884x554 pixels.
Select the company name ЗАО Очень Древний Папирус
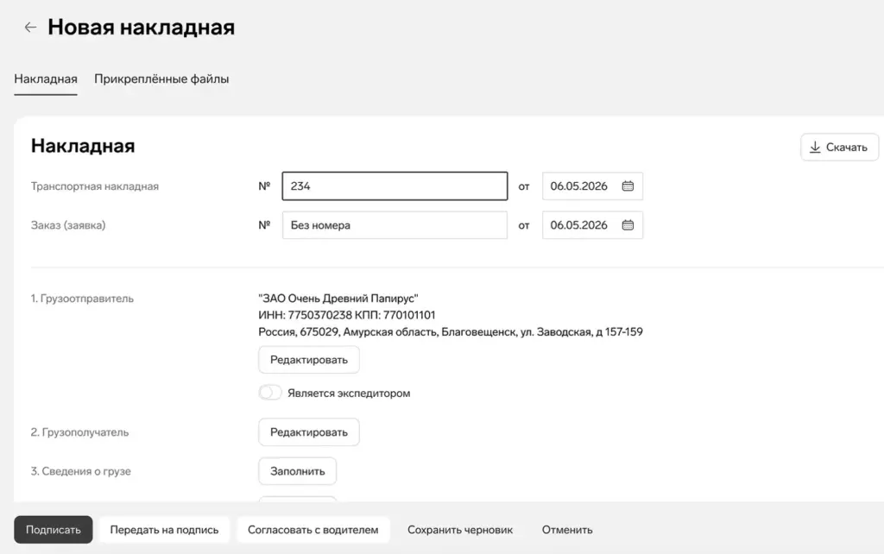(x=338, y=298)
